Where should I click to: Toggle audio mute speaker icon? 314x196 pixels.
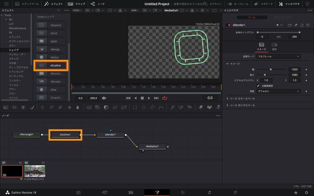click(x=104, y=98)
